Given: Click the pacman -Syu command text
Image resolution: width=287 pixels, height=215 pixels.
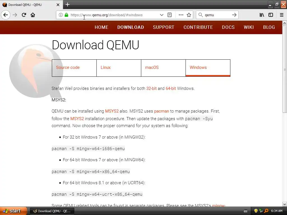Looking at the screenshot, I should pos(199,119).
